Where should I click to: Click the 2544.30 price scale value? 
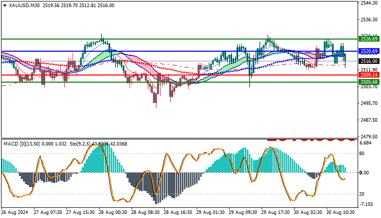coord(369,3)
